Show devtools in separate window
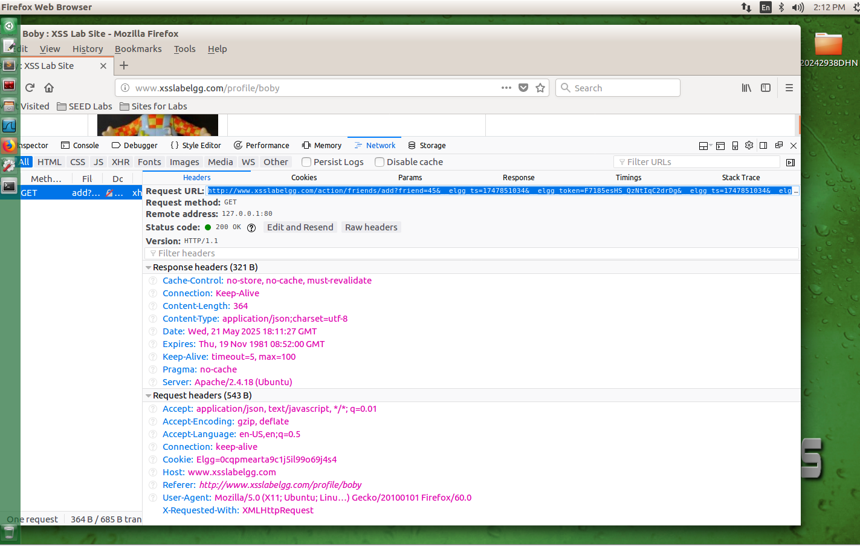This screenshot has height=546, width=860. [x=778, y=145]
